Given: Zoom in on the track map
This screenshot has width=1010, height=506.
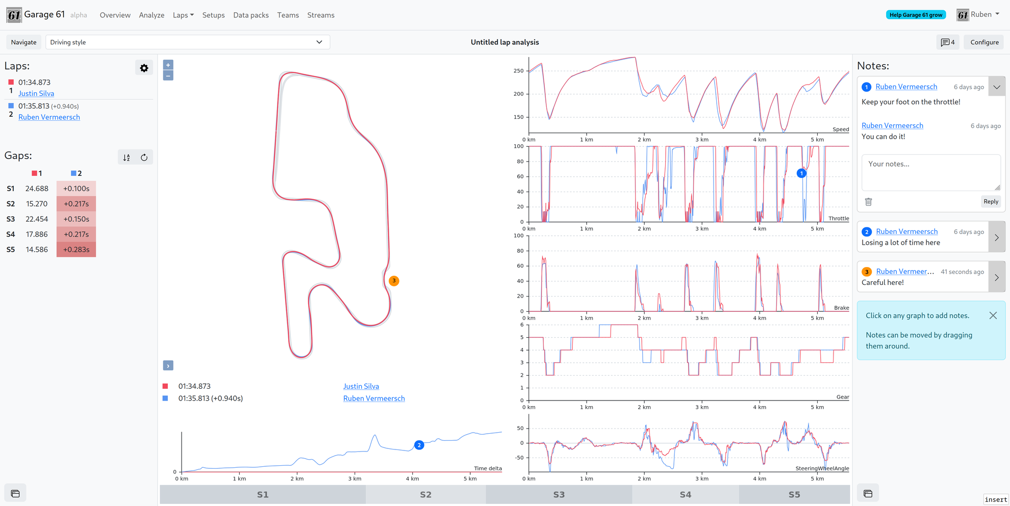Looking at the screenshot, I should pyautogui.click(x=168, y=65).
